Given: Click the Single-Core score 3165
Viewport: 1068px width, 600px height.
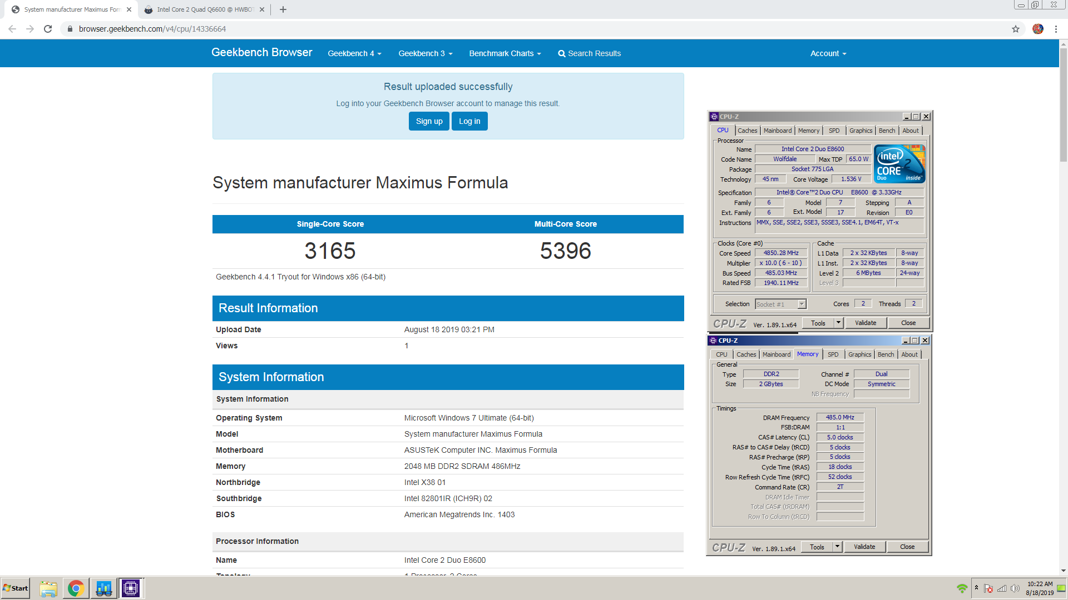Looking at the screenshot, I should [330, 251].
